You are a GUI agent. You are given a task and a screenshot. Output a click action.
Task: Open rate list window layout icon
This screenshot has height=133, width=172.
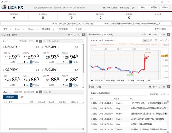pyautogui.click(x=70, y=35)
